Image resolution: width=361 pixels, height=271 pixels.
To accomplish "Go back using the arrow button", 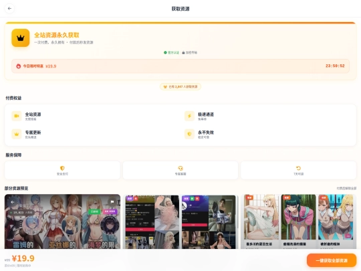I will pyautogui.click(x=9, y=9).
